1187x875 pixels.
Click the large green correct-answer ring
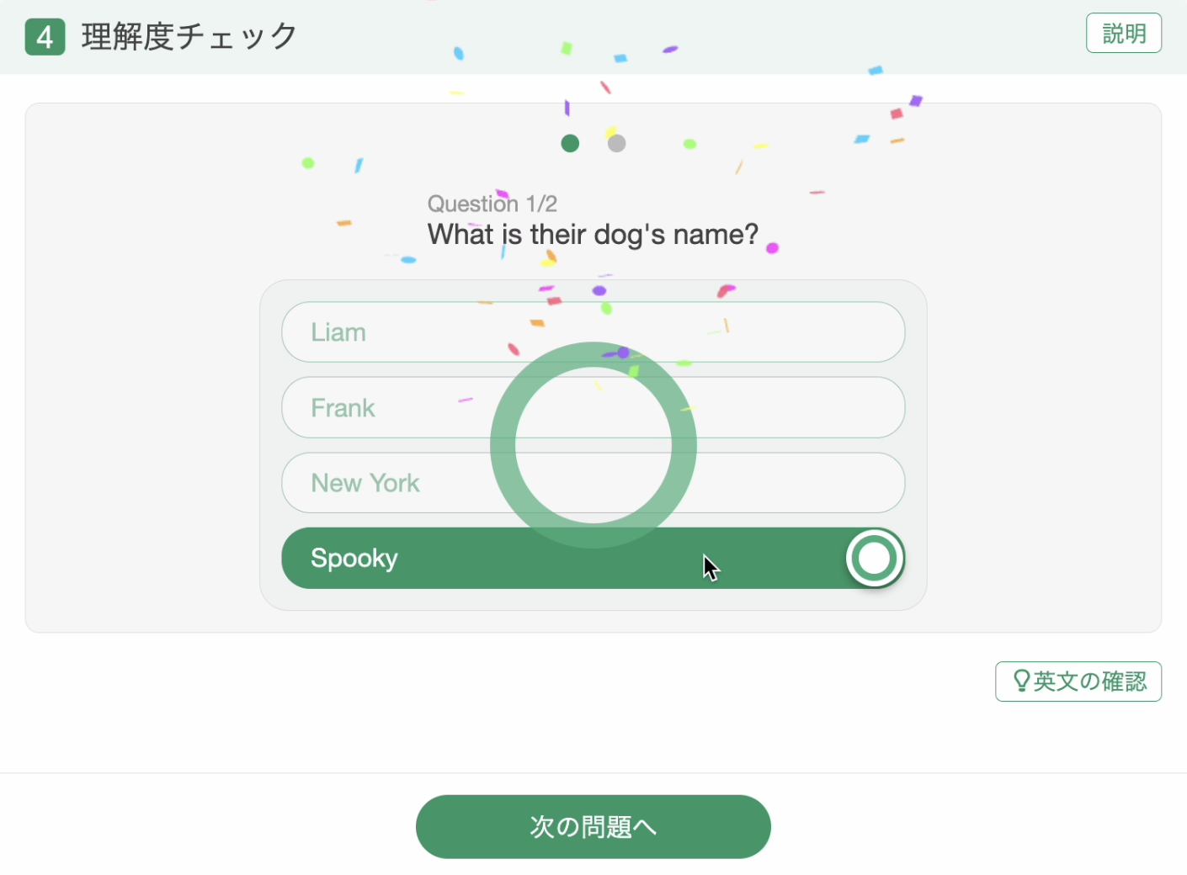pos(593,445)
